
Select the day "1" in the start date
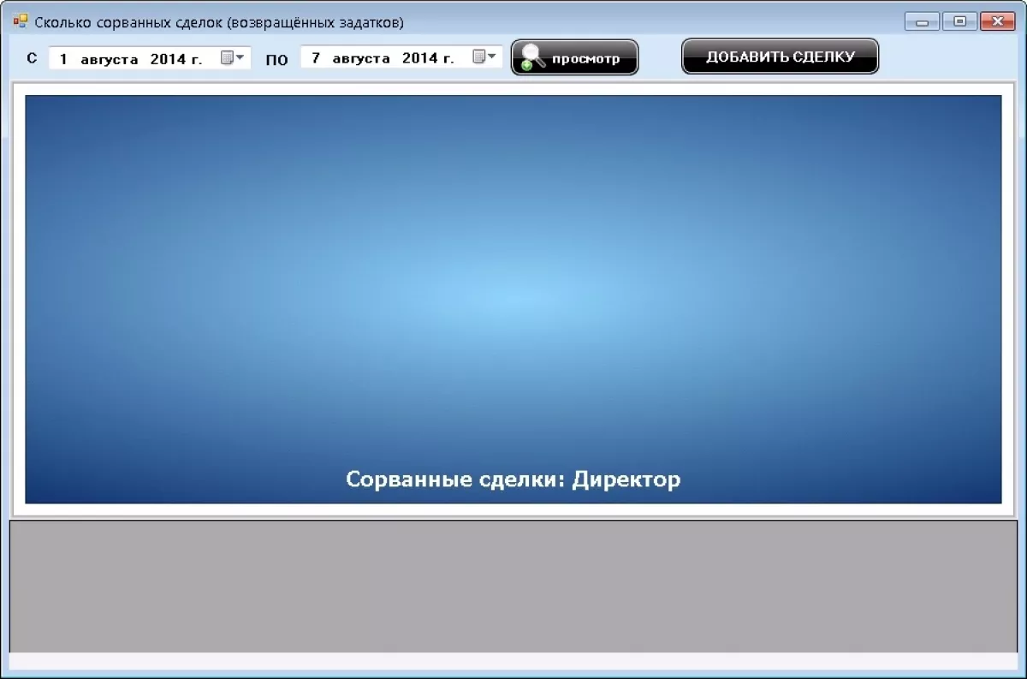pyautogui.click(x=63, y=59)
